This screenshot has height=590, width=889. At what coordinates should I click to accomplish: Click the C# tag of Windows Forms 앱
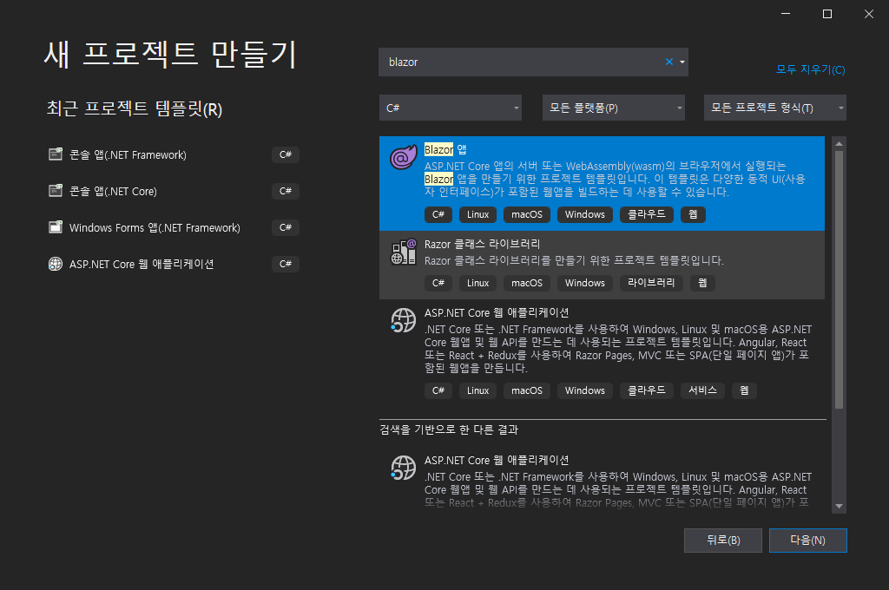tap(285, 227)
